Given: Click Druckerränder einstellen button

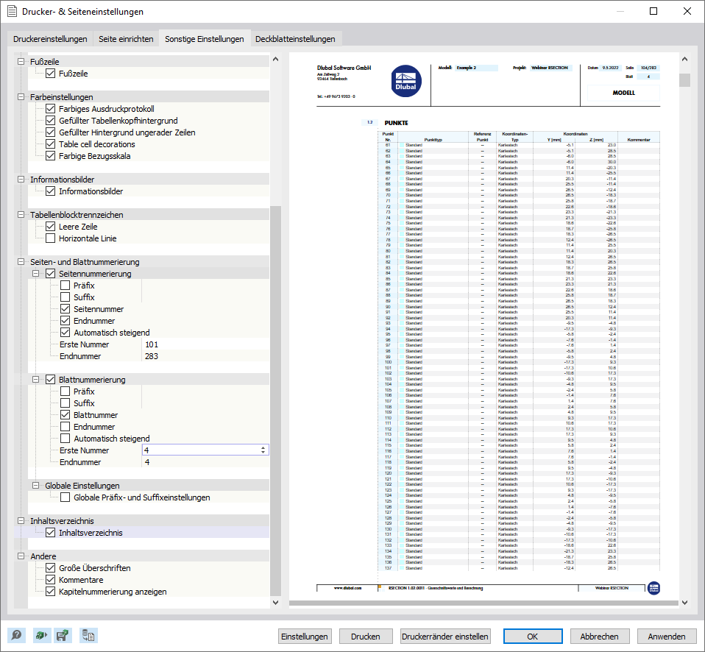Looking at the screenshot, I should [x=444, y=637].
